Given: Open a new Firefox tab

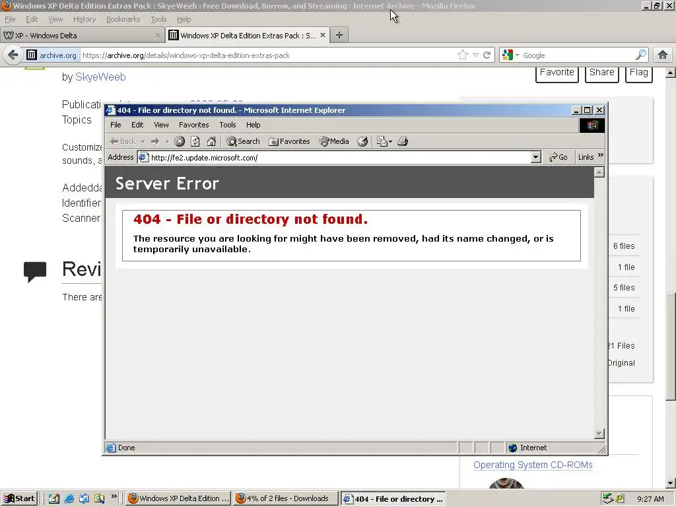Looking at the screenshot, I should coord(339,36).
